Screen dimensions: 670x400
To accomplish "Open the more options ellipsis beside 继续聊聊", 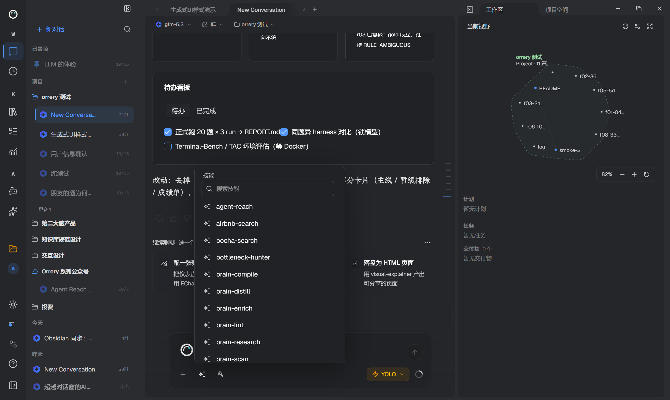I will 427,243.
